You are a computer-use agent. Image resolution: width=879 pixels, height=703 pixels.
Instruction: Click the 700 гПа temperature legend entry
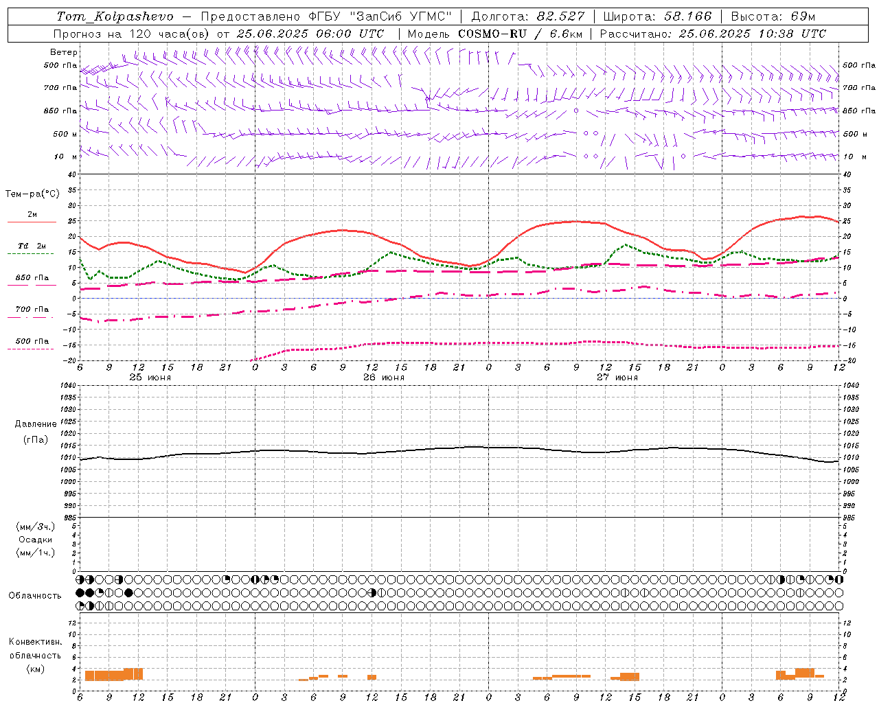click(x=32, y=309)
